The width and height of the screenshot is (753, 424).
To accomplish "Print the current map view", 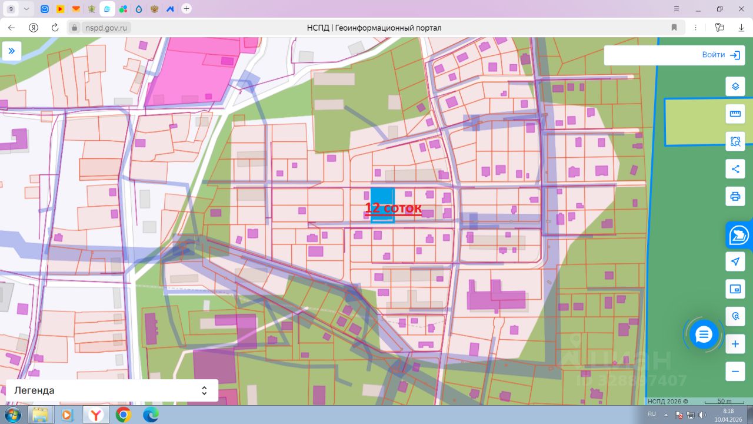I will coord(735,196).
